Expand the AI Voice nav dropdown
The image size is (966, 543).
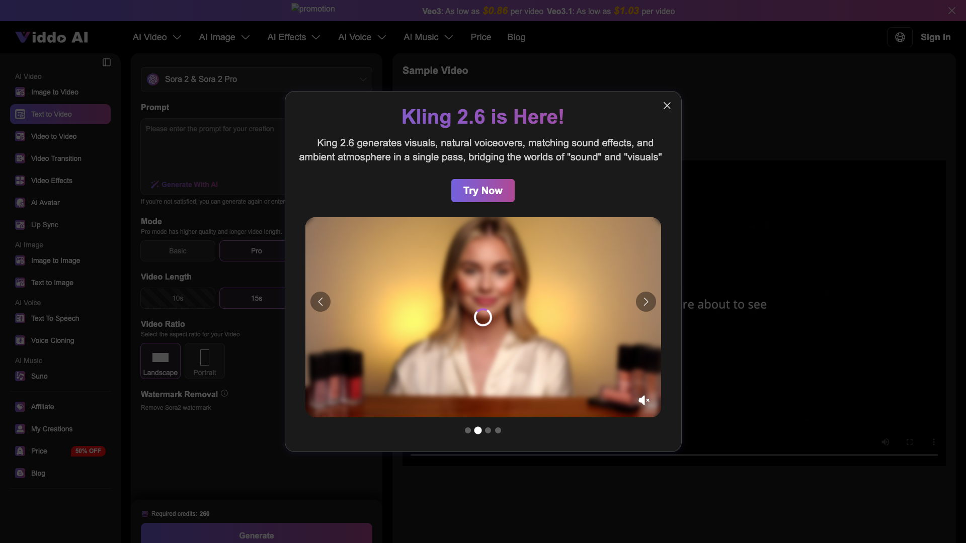[362, 37]
